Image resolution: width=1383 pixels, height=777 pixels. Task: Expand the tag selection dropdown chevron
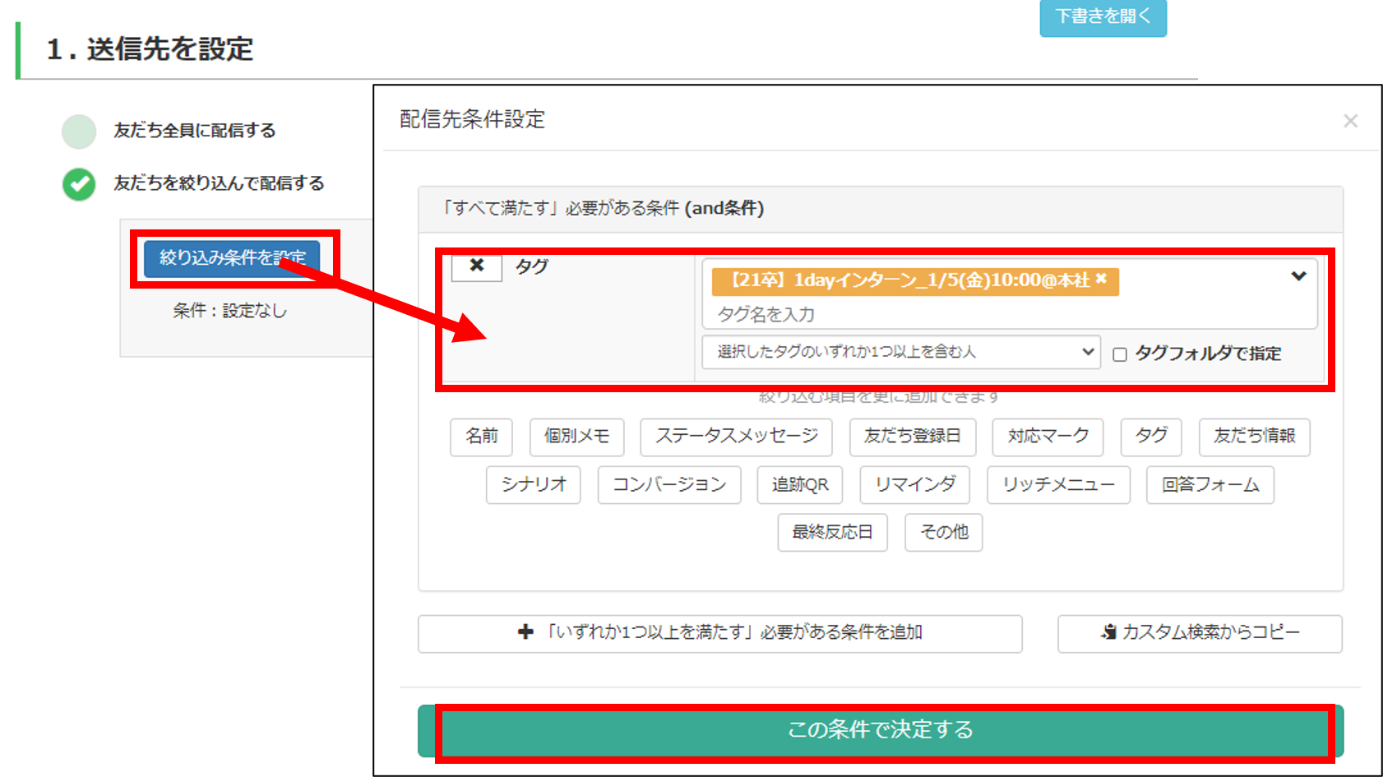coord(1298,276)
